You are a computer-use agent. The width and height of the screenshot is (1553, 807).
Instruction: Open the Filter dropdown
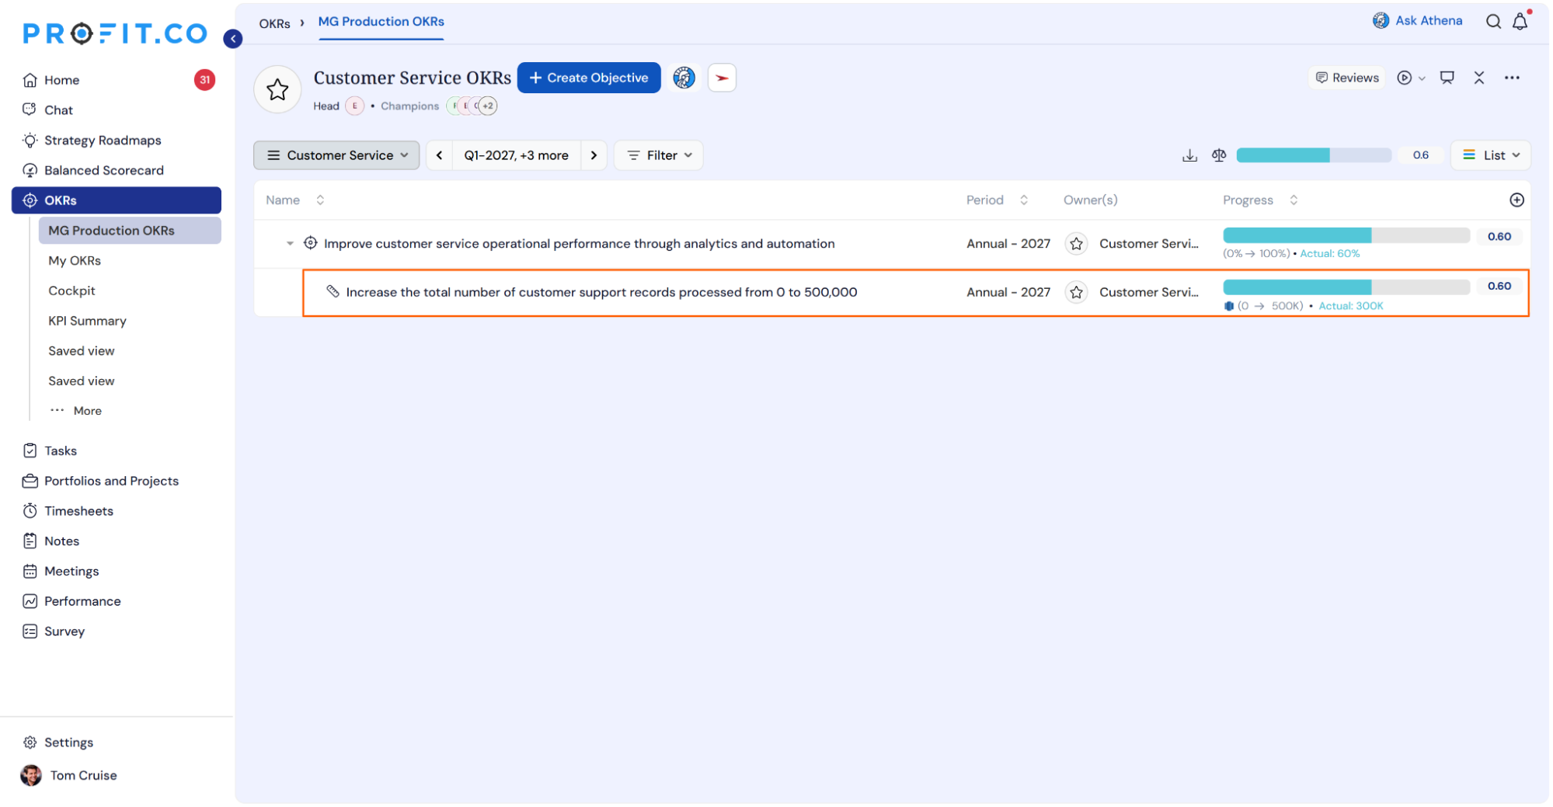[x=659, y=155]
